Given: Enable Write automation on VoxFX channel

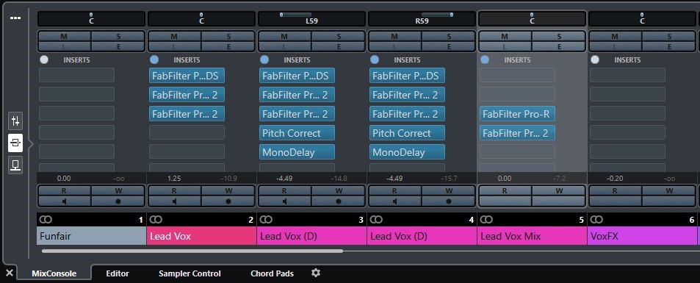Looking at the screenshot, I should (x=669, y=190).
